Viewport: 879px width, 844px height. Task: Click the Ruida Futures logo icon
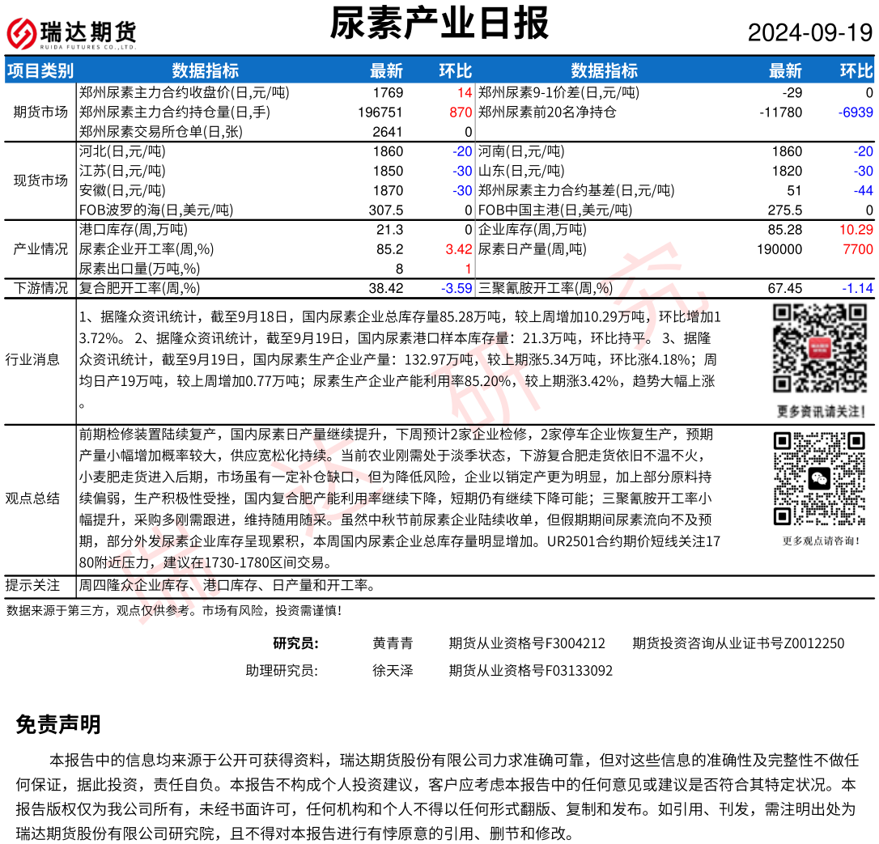pos(21,33)
